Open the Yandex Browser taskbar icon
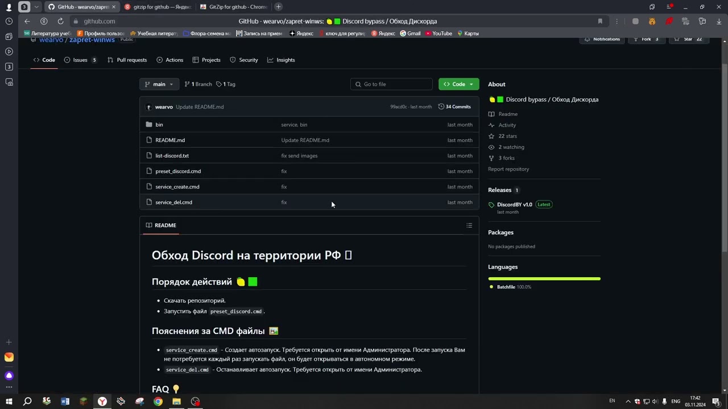 tap(102, 402)
